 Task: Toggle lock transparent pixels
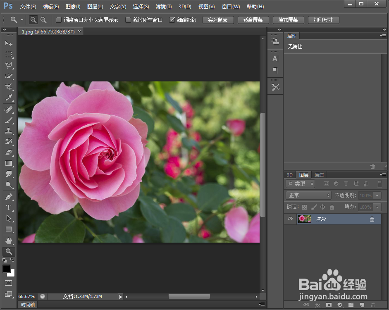pyautogui.click(x=304, y=207)
